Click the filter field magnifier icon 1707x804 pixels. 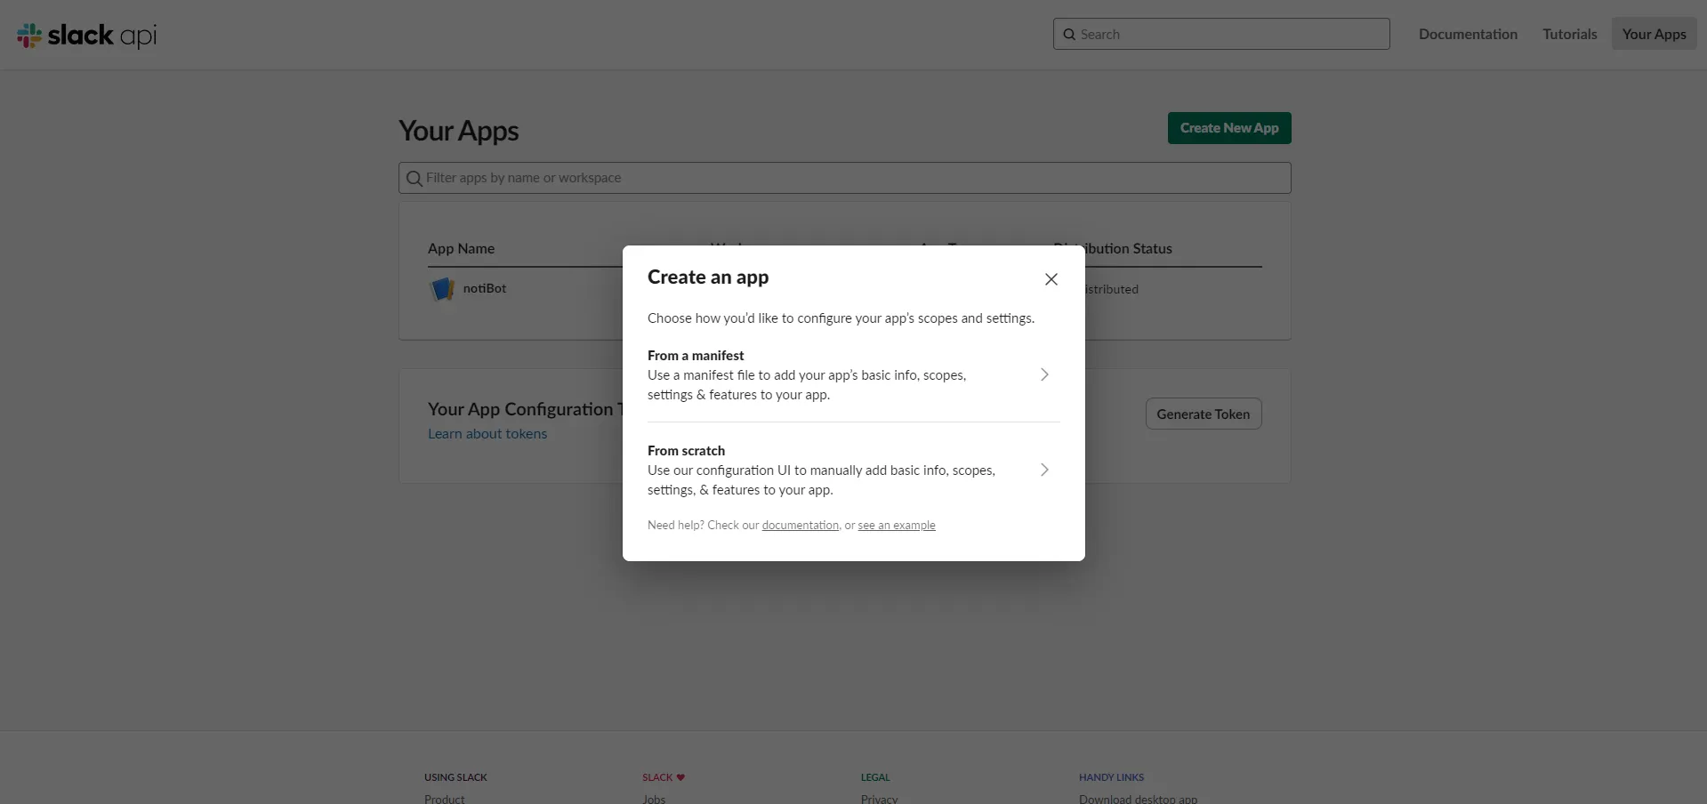pos(415,179)
